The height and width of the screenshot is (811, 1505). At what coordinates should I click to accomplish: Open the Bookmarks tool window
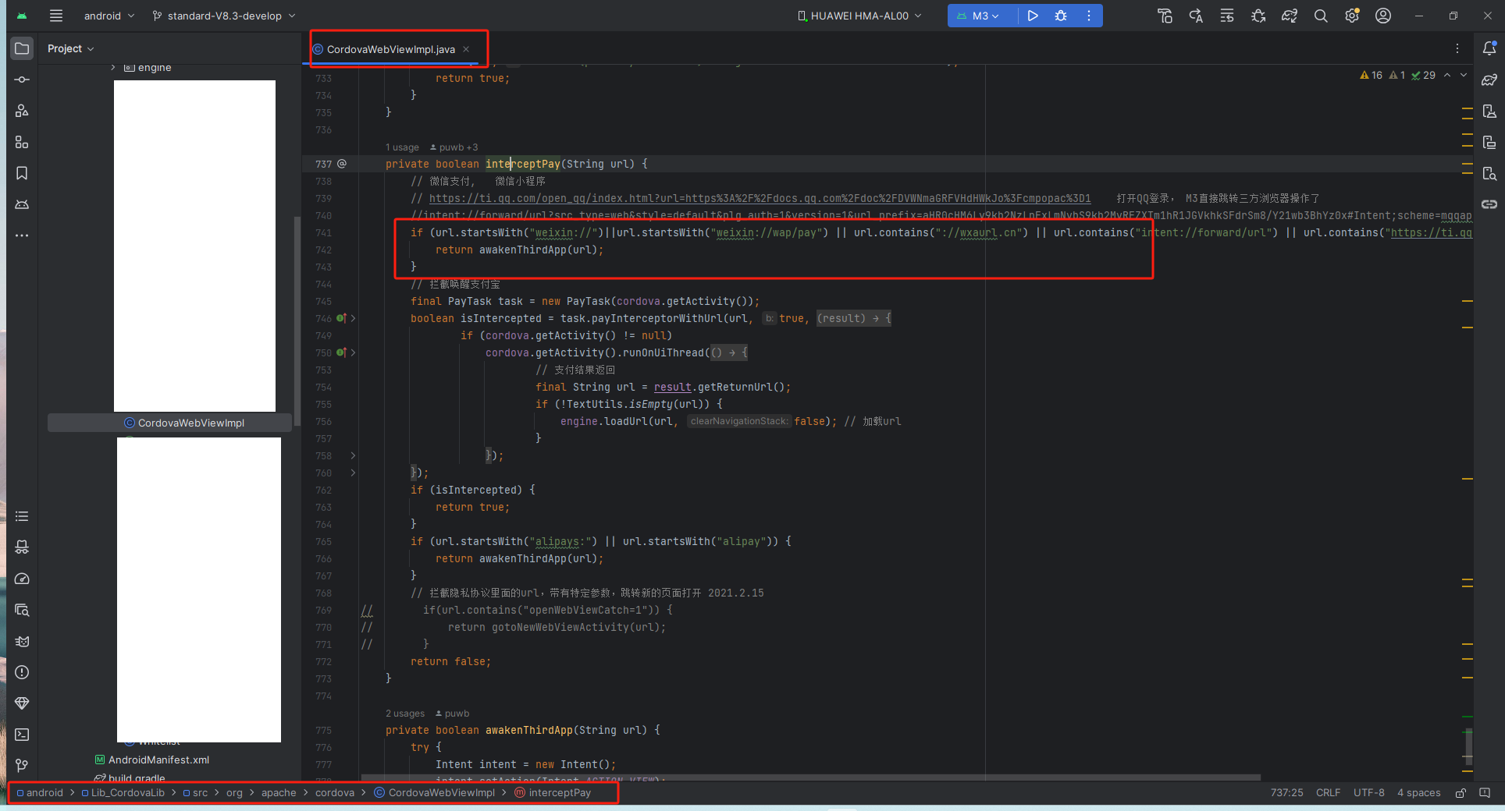(22, 173)
